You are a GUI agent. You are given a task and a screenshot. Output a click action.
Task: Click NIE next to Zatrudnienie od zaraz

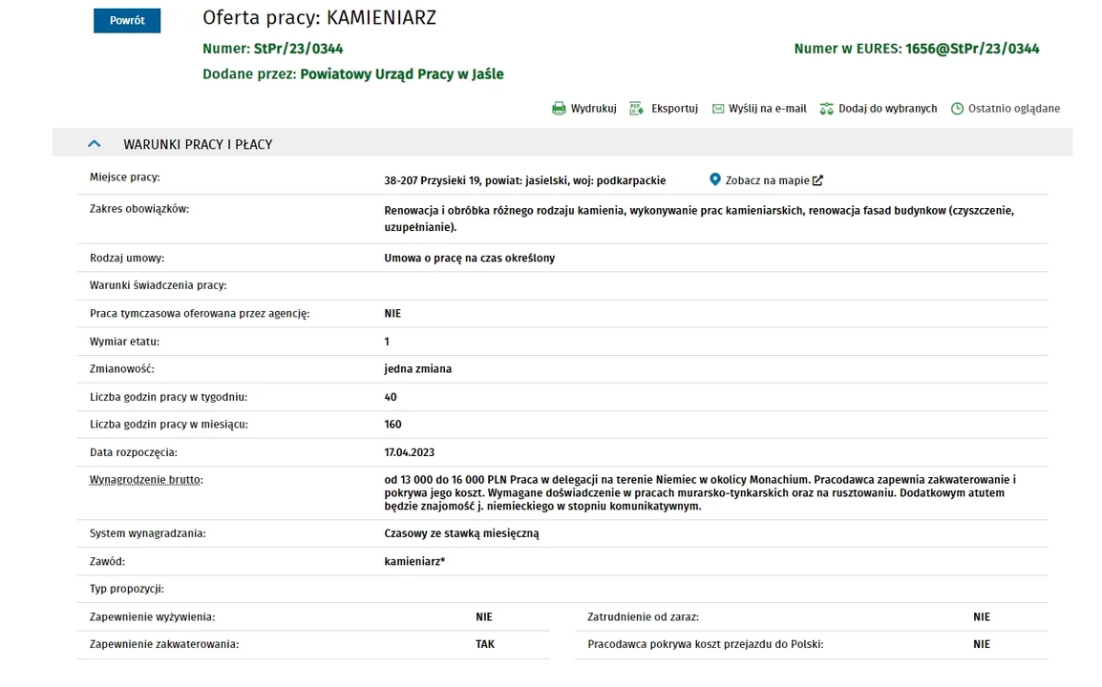[982, 616]
